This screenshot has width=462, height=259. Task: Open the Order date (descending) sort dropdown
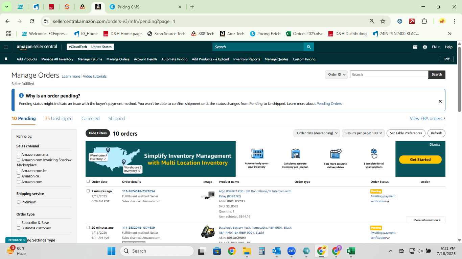(x=317, y=133)
